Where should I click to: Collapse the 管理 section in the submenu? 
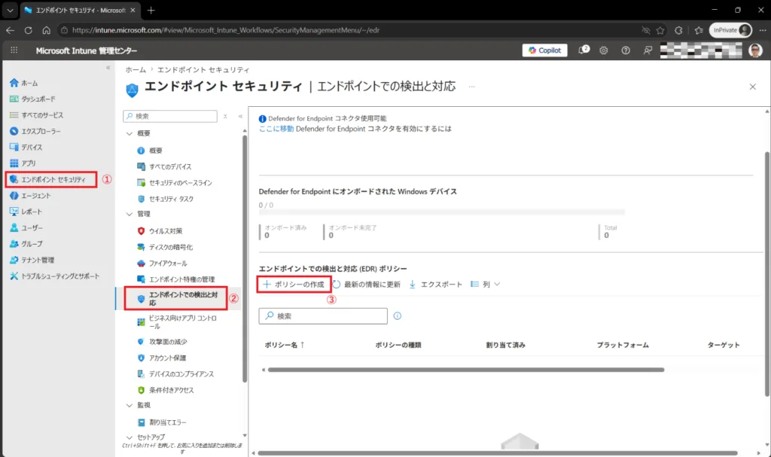click(x=130, y=214)
